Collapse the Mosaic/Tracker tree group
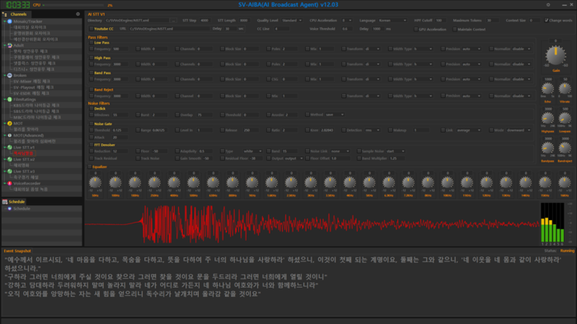Viewport: 577px width, 324px height. point(5,21)
